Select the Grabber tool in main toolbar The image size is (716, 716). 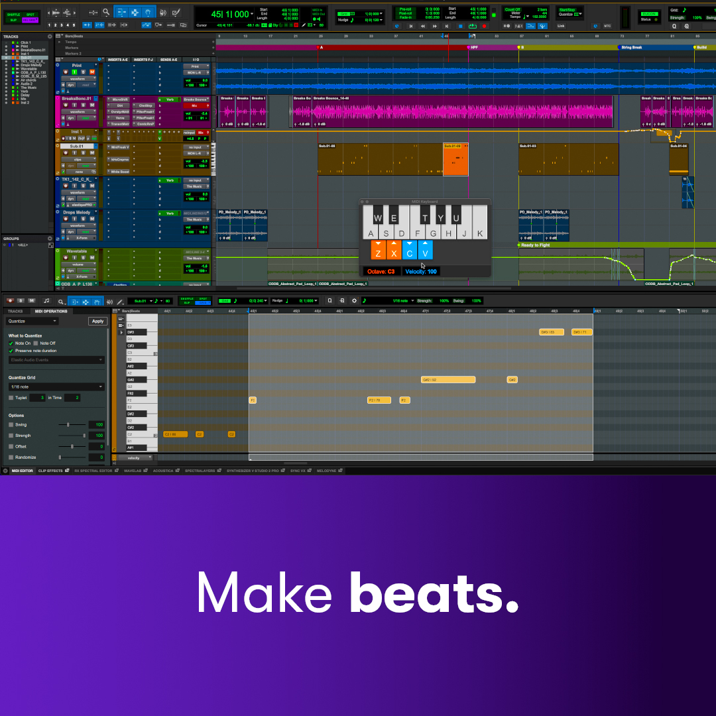tap(148, 13)
